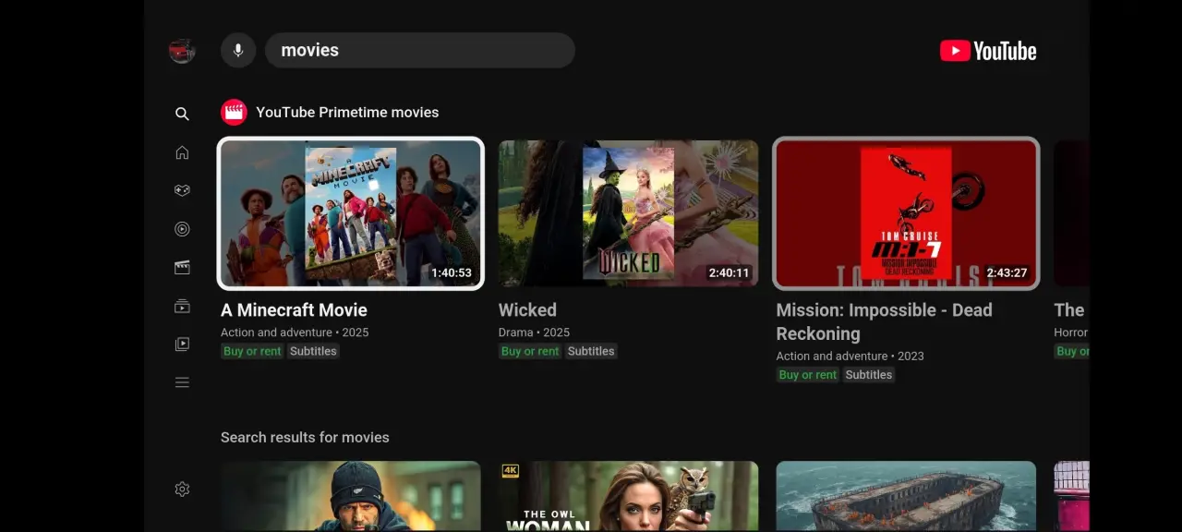Screen dimensions: 1182x532
Task: Activate voice search microphone button
Action: pyautogui.click(x=238, y=50)
